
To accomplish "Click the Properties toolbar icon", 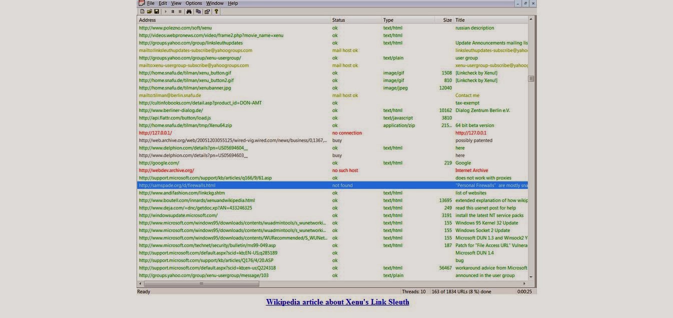I will tap(207, 11).
